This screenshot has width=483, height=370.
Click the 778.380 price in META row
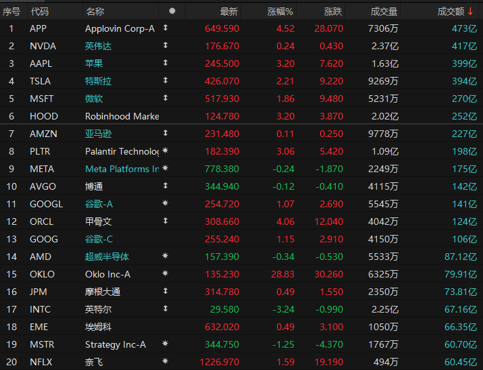coord(222,169)
